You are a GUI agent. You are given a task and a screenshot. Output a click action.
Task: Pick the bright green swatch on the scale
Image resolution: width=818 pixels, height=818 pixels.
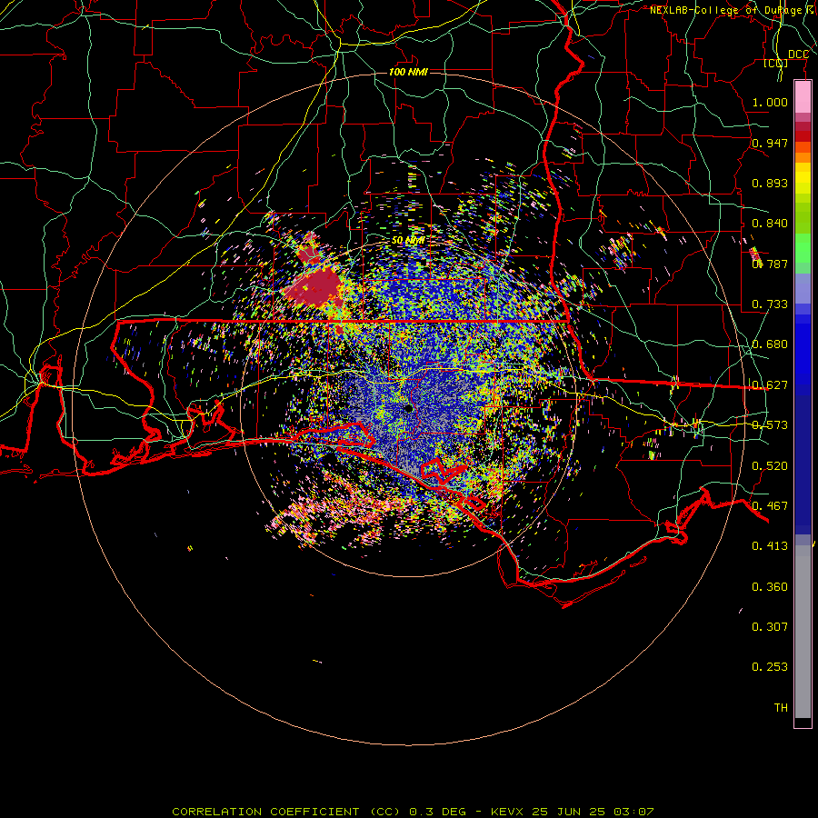(803, 248)
